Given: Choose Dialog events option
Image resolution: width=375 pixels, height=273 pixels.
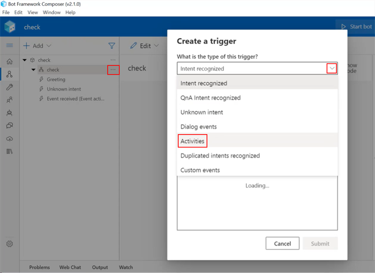Looking at the screenshot, I should pyautogui.click(x=257, y=127).
